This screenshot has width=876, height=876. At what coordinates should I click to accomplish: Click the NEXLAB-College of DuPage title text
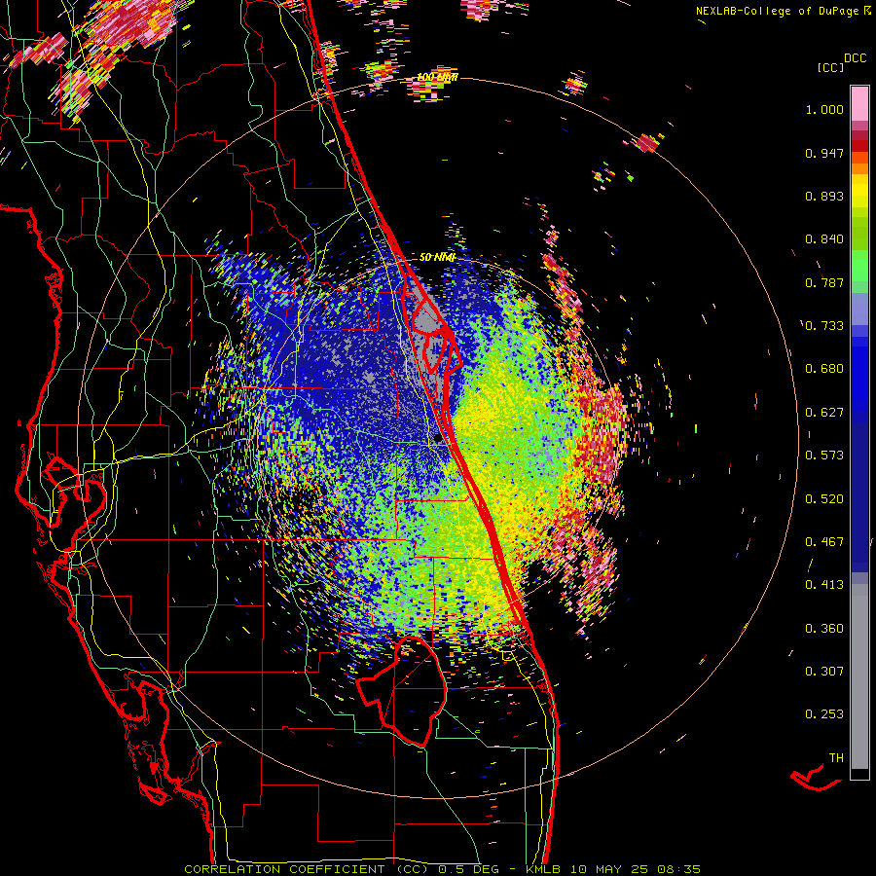click(777, 11)
